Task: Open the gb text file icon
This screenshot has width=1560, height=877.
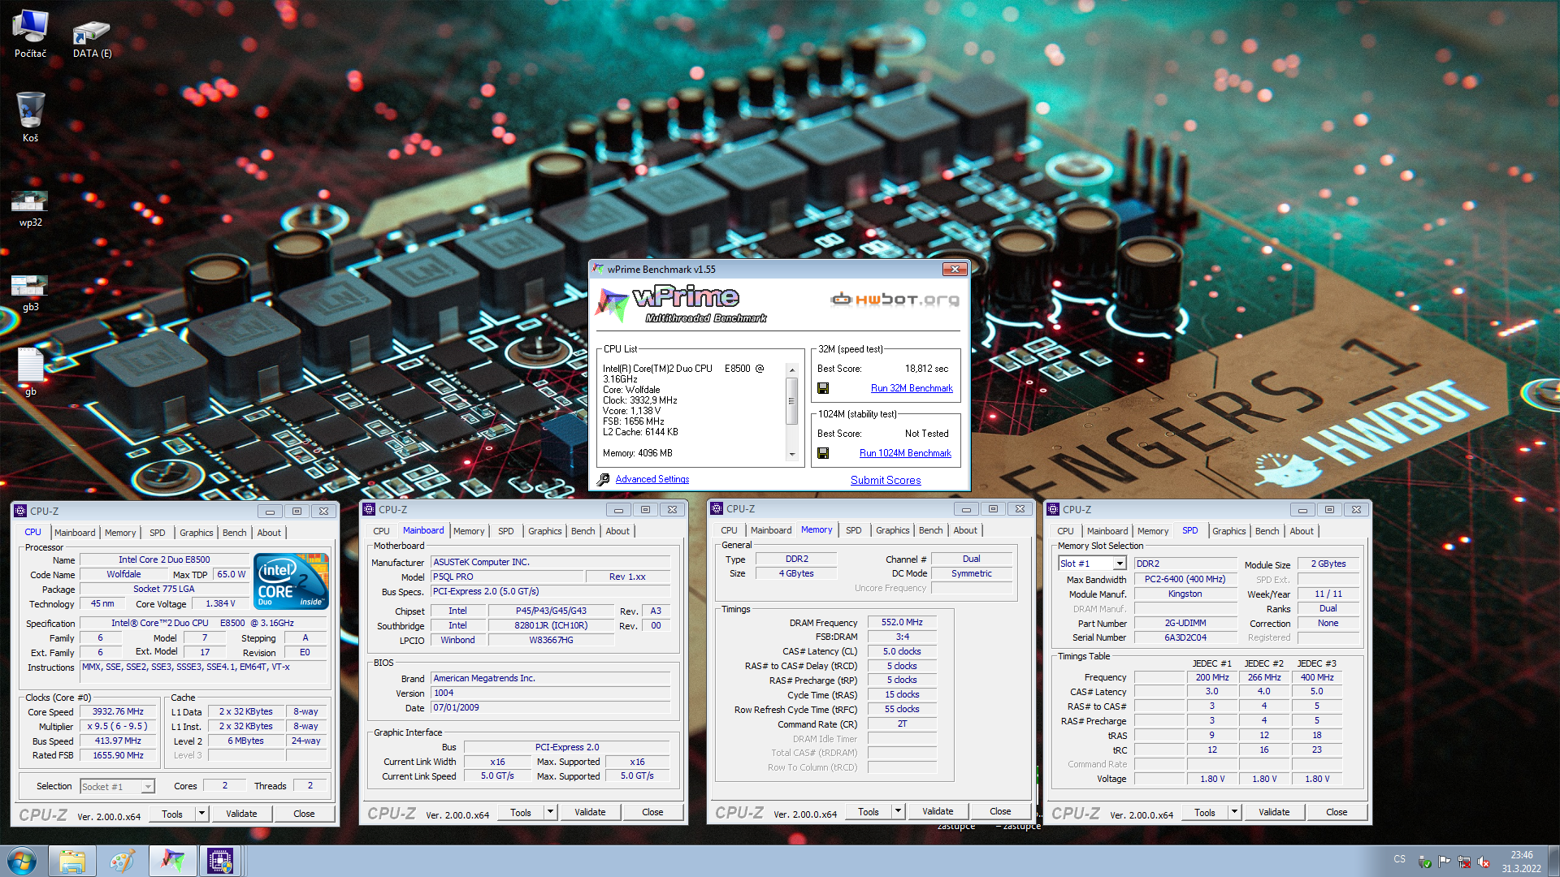Action: [x=30, y=373]
